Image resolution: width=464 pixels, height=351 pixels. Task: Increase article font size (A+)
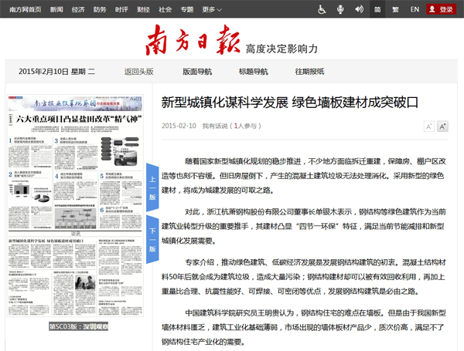[x=442, y=126]
